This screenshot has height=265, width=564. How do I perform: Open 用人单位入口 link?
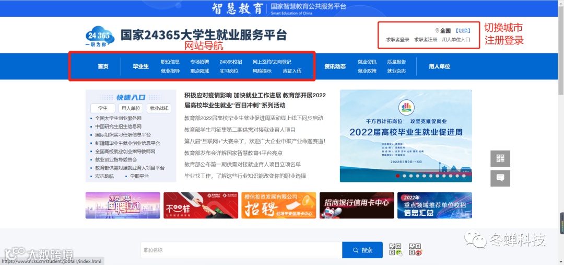click(x=456, y=40)
